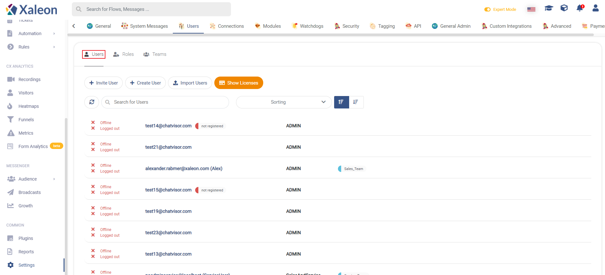Open the cube package icon

point(564,8)
